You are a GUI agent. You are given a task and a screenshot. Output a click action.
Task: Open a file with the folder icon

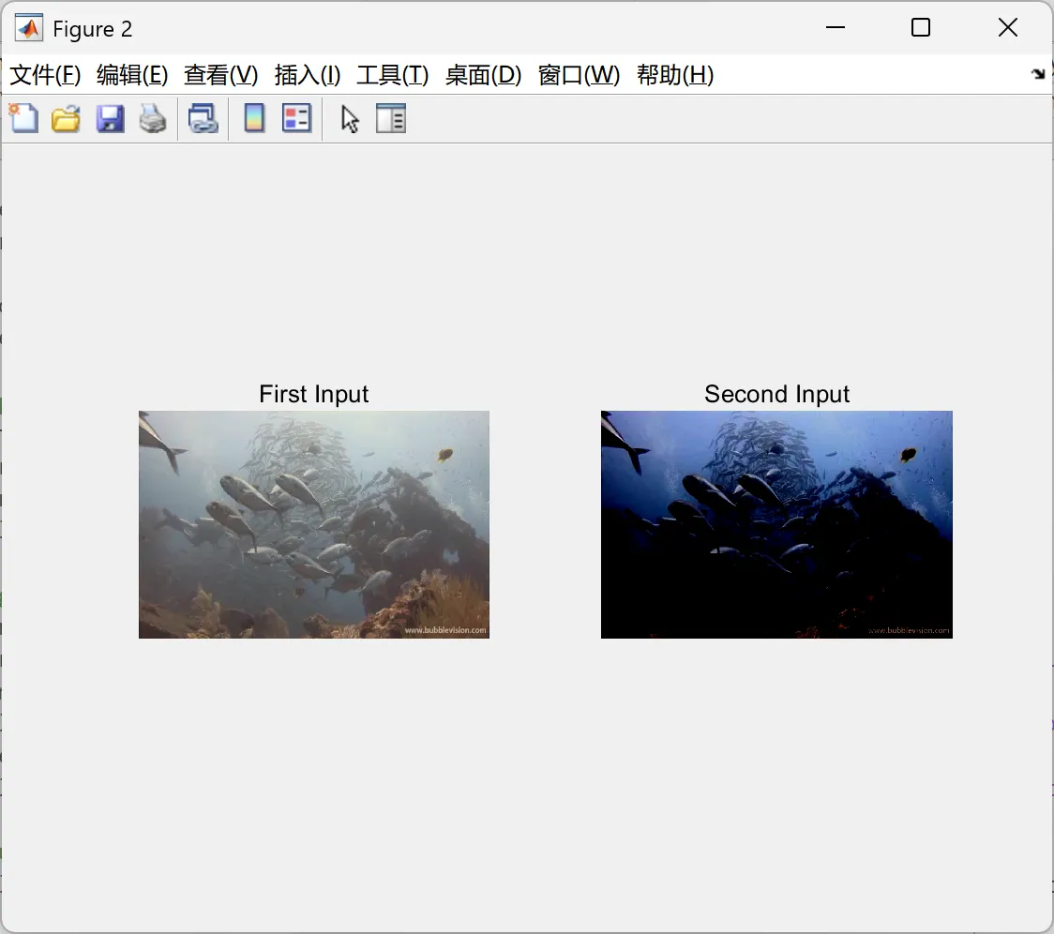[x=67, y=119]
